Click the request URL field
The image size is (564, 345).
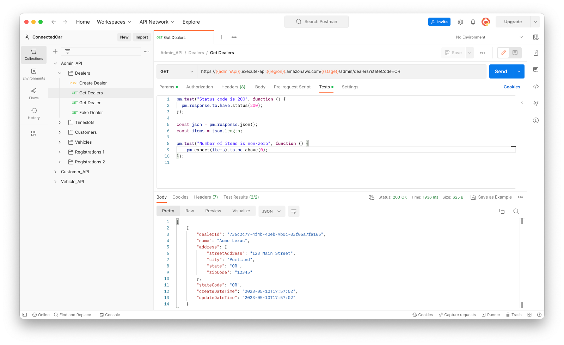(x=342, y=71)
